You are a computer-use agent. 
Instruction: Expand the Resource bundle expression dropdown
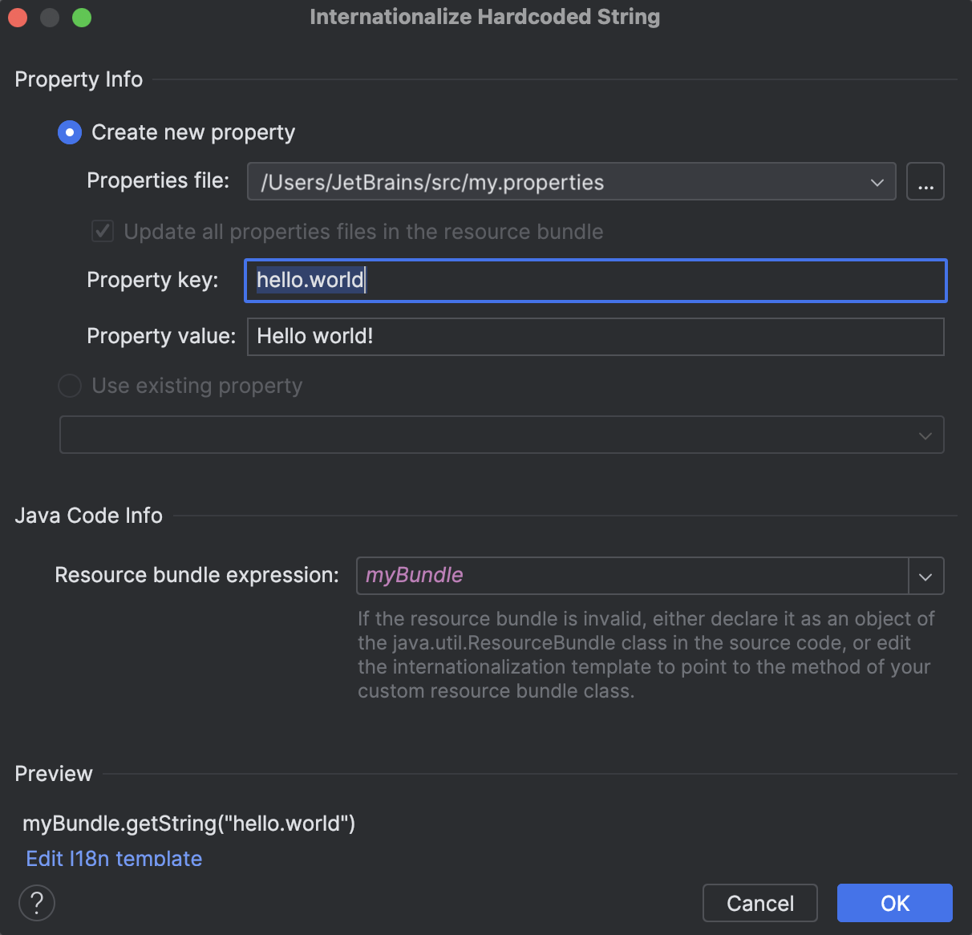[925, 576]
